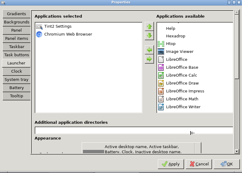This screenshot has width=242, height=173.
Task: Click the LibreOffice Impress icon
Action: (161, 91)
